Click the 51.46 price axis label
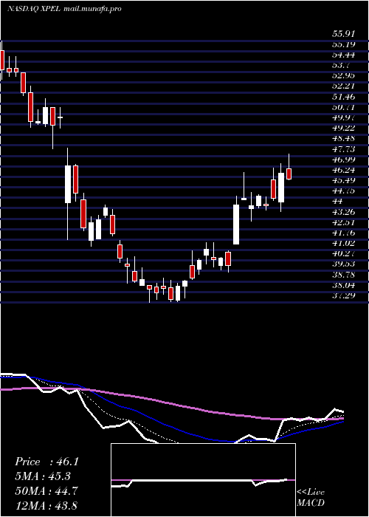This screenshot has width=369, height=517. pyautogui.click(x=343, y=97)
